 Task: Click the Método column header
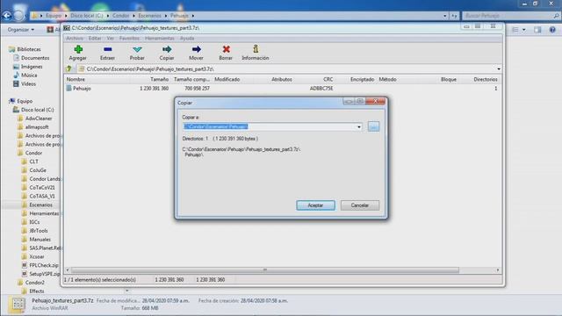tap(387, 79)
